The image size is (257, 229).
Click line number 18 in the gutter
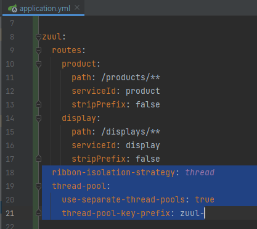point(10,173)
